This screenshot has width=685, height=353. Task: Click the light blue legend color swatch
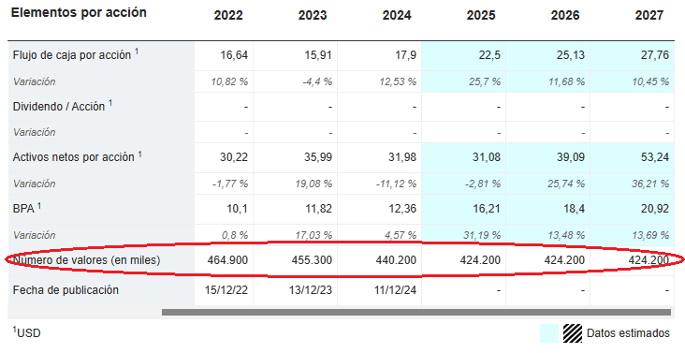click(x=549, y=333)
